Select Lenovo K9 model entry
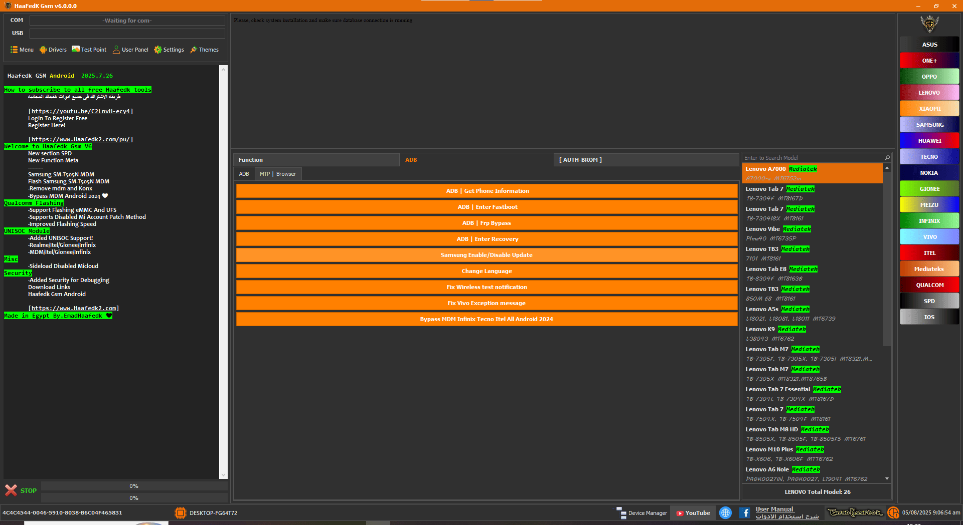The image size is (963, 525). pyautogui.click(x=812, y=334)
